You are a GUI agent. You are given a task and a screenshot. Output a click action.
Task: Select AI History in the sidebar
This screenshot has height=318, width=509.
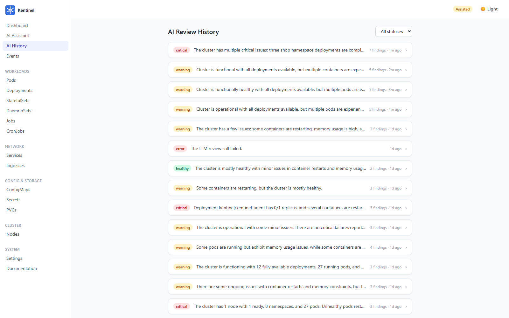coord(35,46)
